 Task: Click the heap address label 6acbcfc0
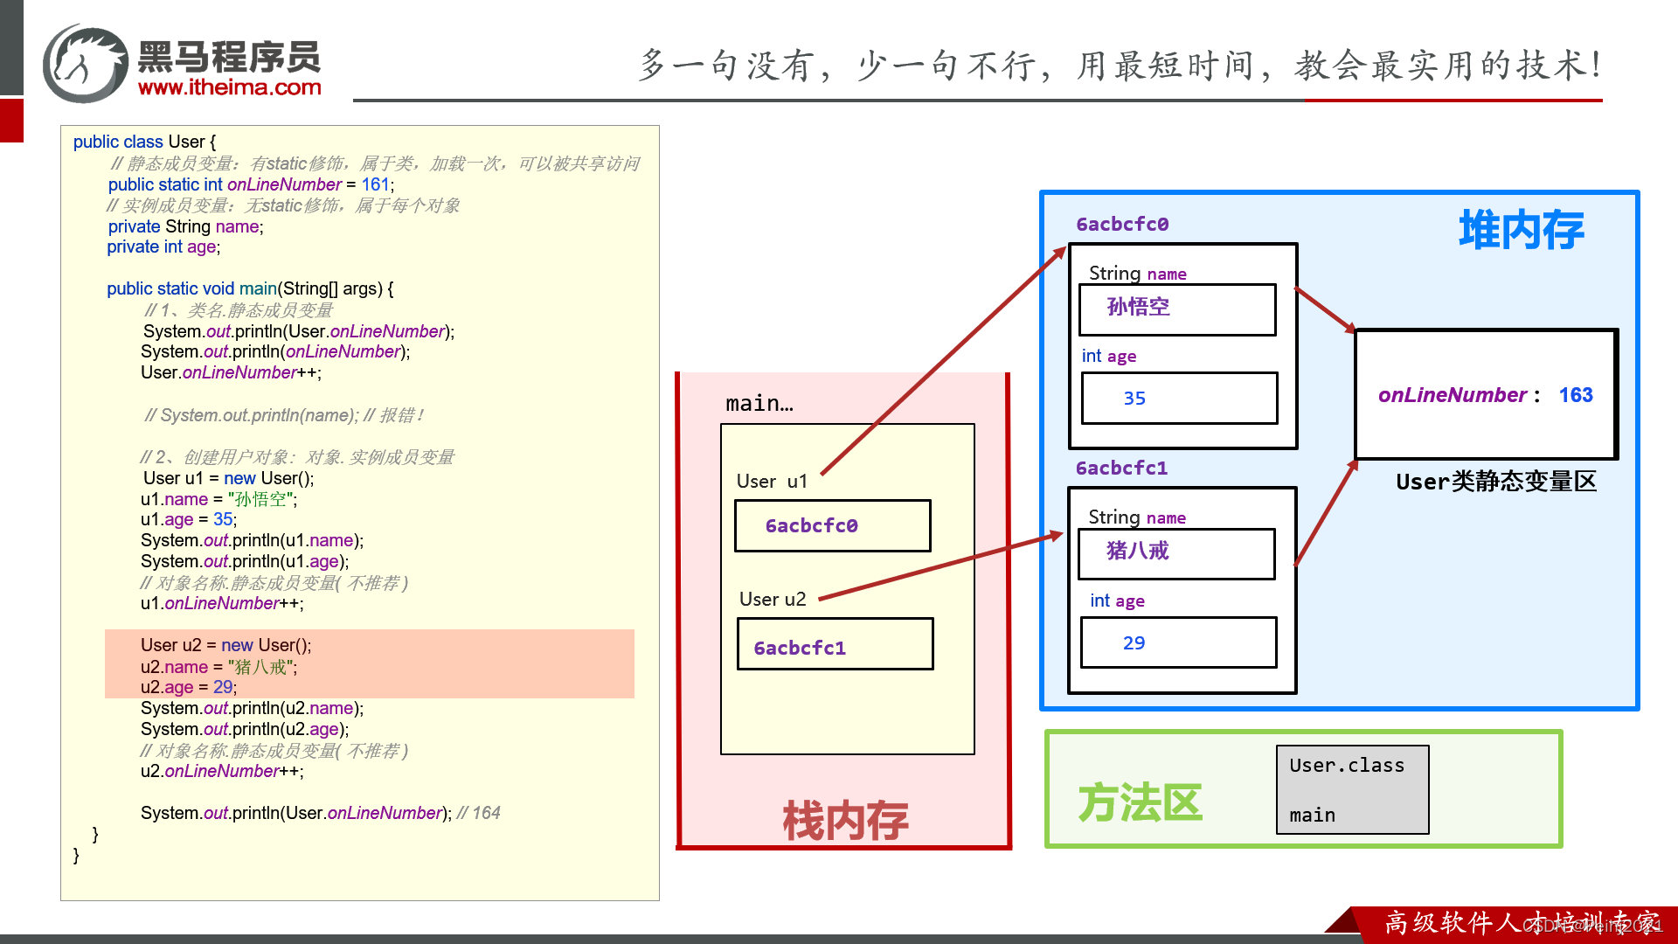click(1122, 224)
